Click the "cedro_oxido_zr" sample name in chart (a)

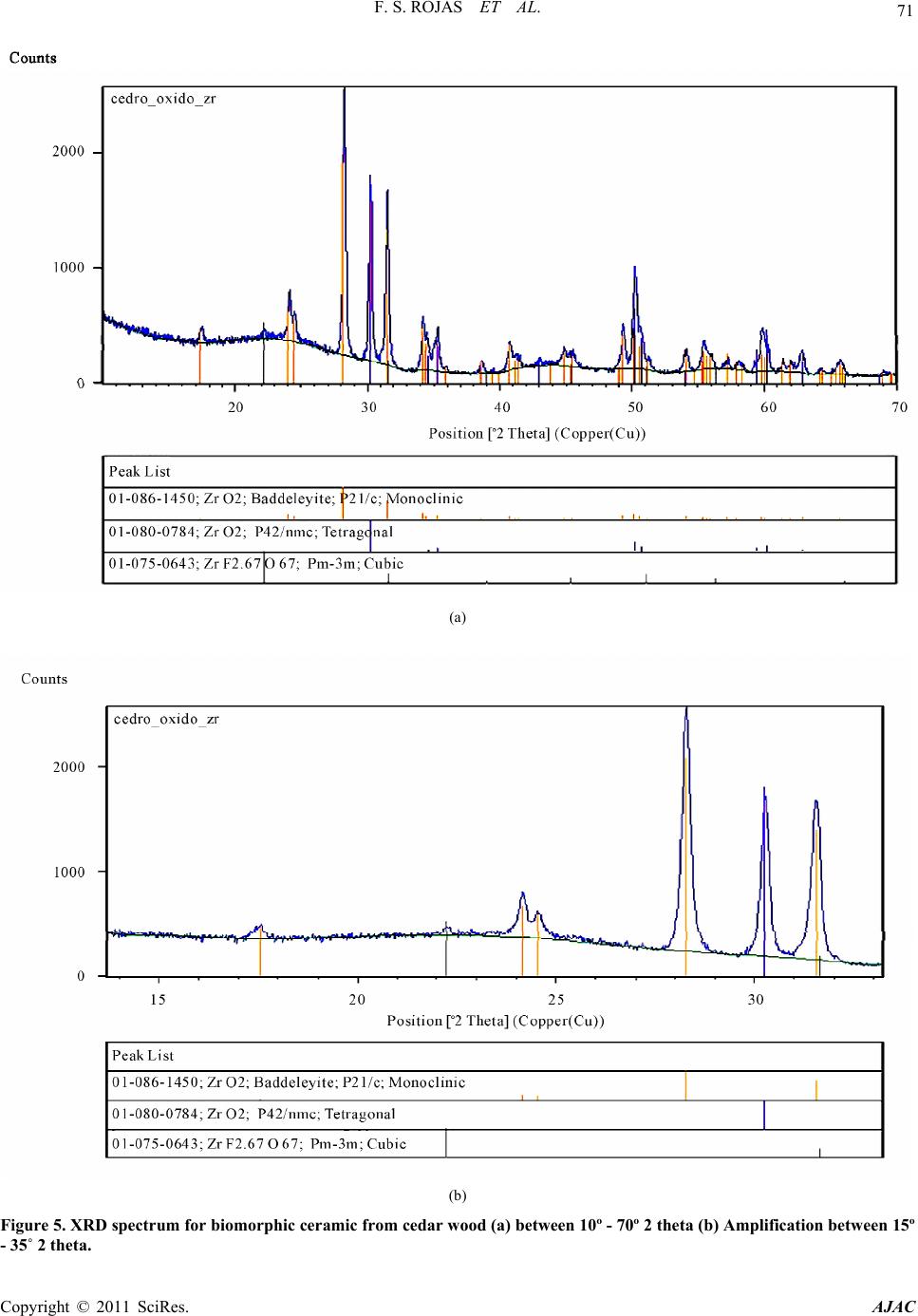(164, 100)
